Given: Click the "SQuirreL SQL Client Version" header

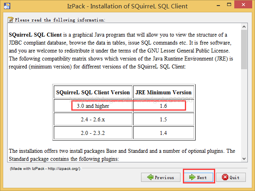Looking at the screenshot, I should pyautogui.click(x=93, y=92).
